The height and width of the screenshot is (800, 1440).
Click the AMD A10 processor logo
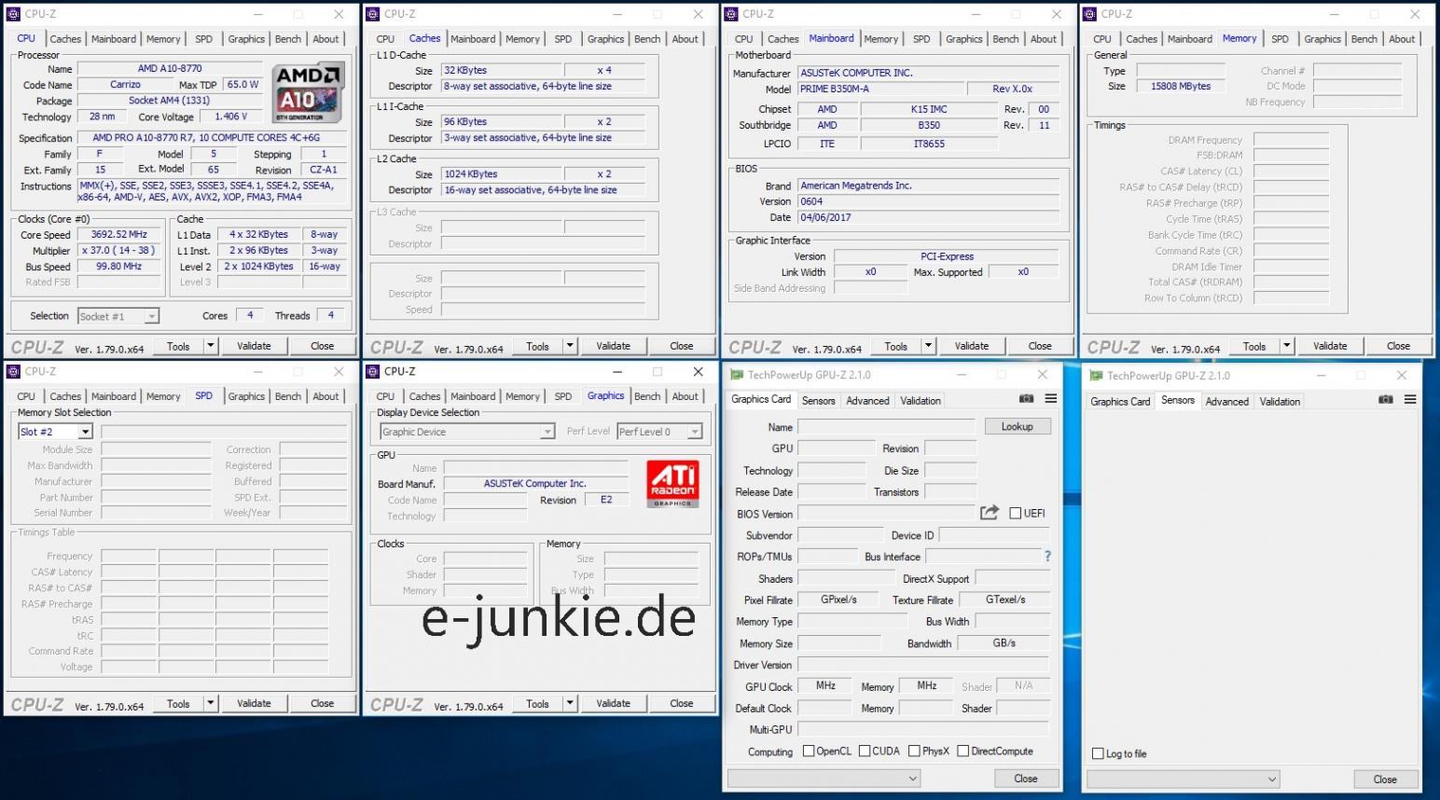(309, 92)
